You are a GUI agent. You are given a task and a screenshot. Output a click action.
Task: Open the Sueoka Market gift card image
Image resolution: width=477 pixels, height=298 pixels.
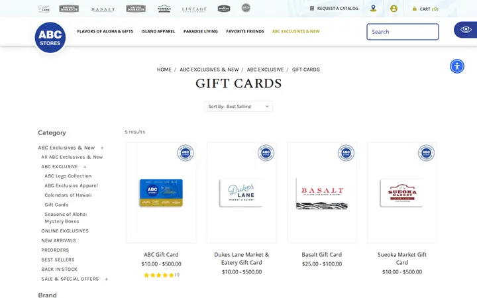402,193
